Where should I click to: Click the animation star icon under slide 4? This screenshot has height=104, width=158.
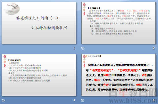tap(83, 100)
